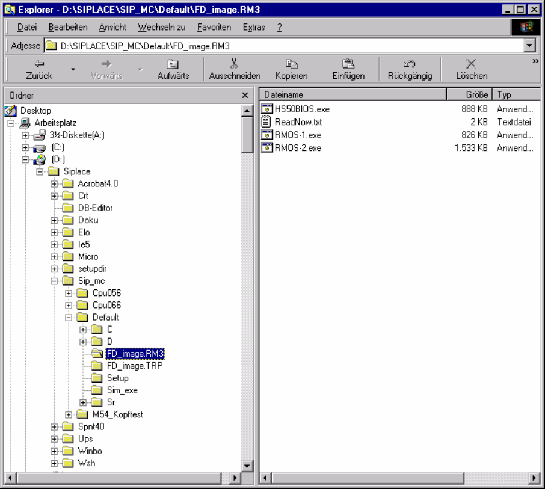Open the Datei menu
Screen dimensions: 545x489
tap(27, 28)
